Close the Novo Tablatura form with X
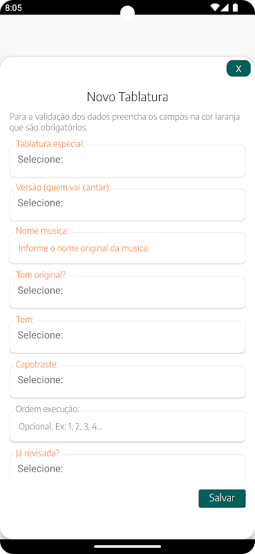The image size is (255, 554). coord(238,69)
